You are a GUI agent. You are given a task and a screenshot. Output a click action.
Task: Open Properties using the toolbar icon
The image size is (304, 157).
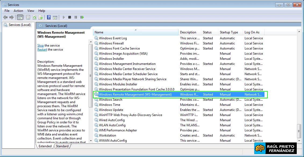tap(28, 17)
